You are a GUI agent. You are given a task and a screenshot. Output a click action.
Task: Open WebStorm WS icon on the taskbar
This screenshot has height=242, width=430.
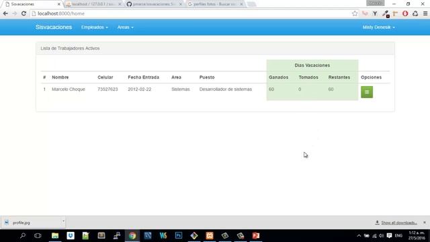pyautogui.click(x=163, y=236)
